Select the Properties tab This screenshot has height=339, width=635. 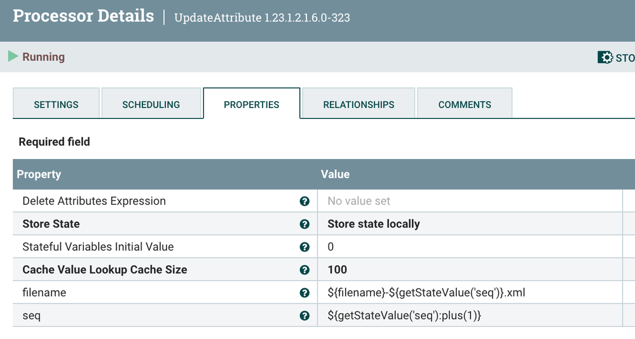pyautogui.click(x=251, y=104)
